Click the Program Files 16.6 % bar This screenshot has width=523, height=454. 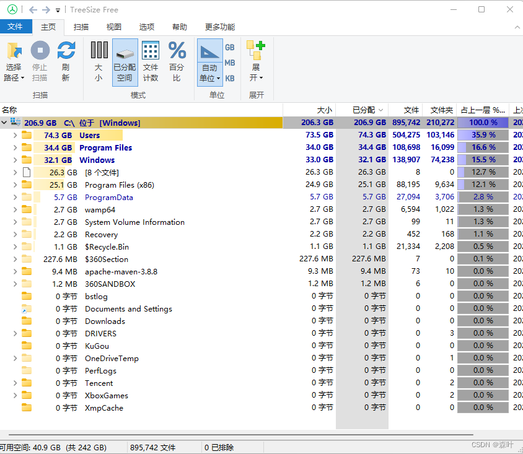click(483, 147)
